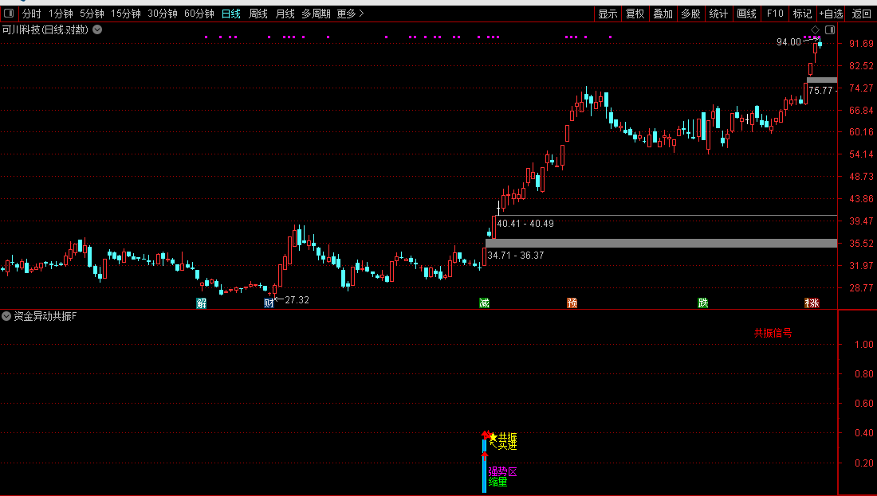Open the green 跌 event marker
877x496 pixels.
point(703,303)
